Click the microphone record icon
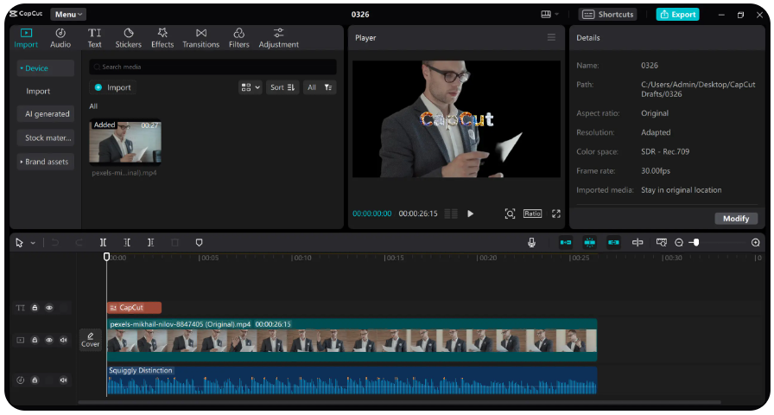 (x=531, y=243)
